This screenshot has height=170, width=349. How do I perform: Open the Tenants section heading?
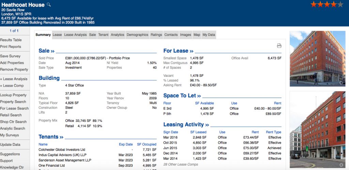click(51, 137)
